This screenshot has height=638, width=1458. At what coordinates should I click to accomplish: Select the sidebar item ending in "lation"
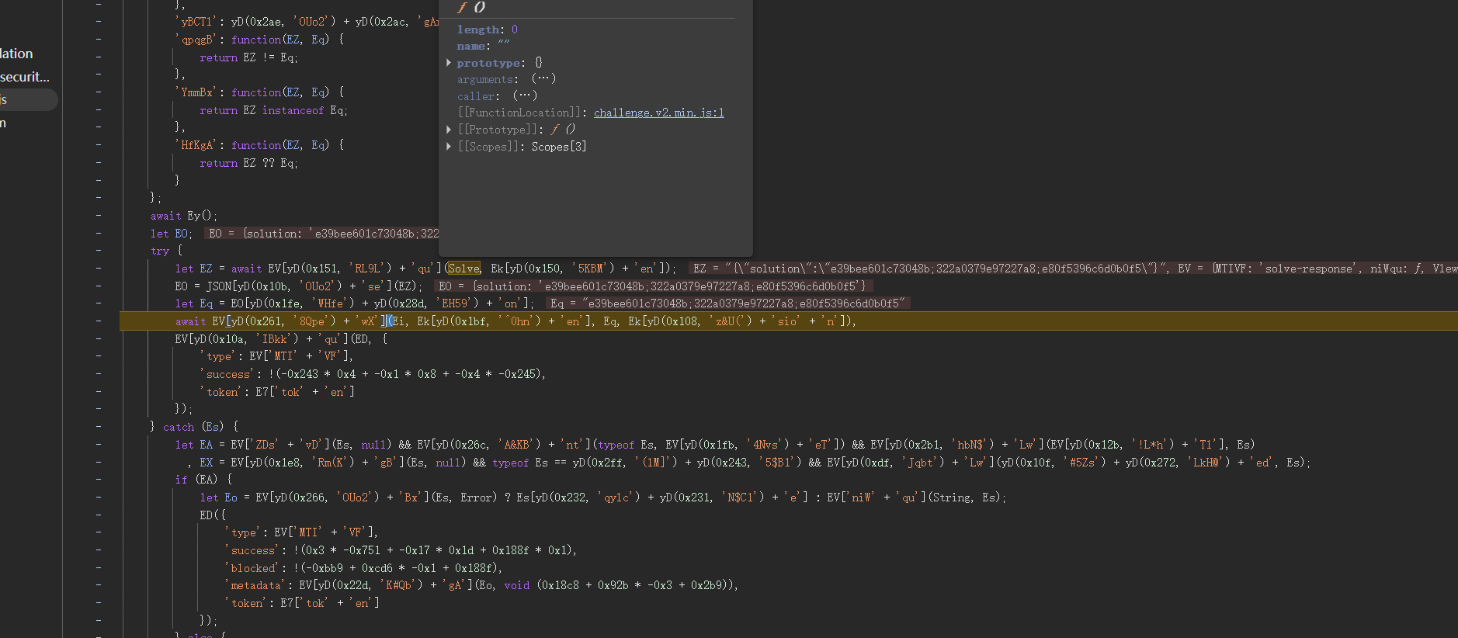coord(17,54)
